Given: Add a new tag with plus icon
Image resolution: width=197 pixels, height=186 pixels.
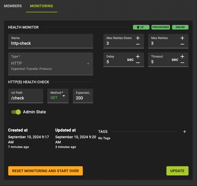Looking at the screenshot, I should (185, 132).
